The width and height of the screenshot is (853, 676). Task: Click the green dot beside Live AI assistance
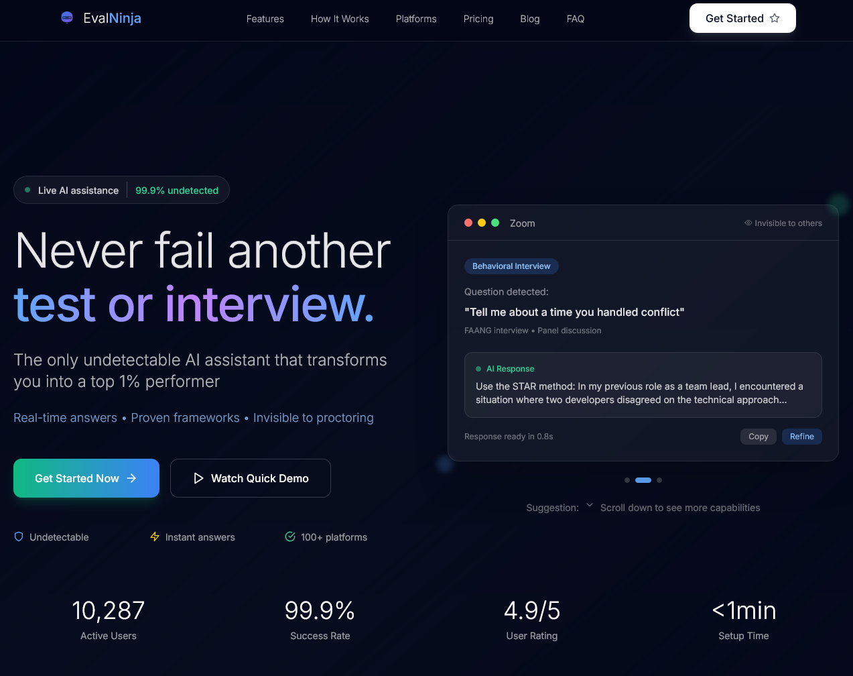tap(27, 190)
